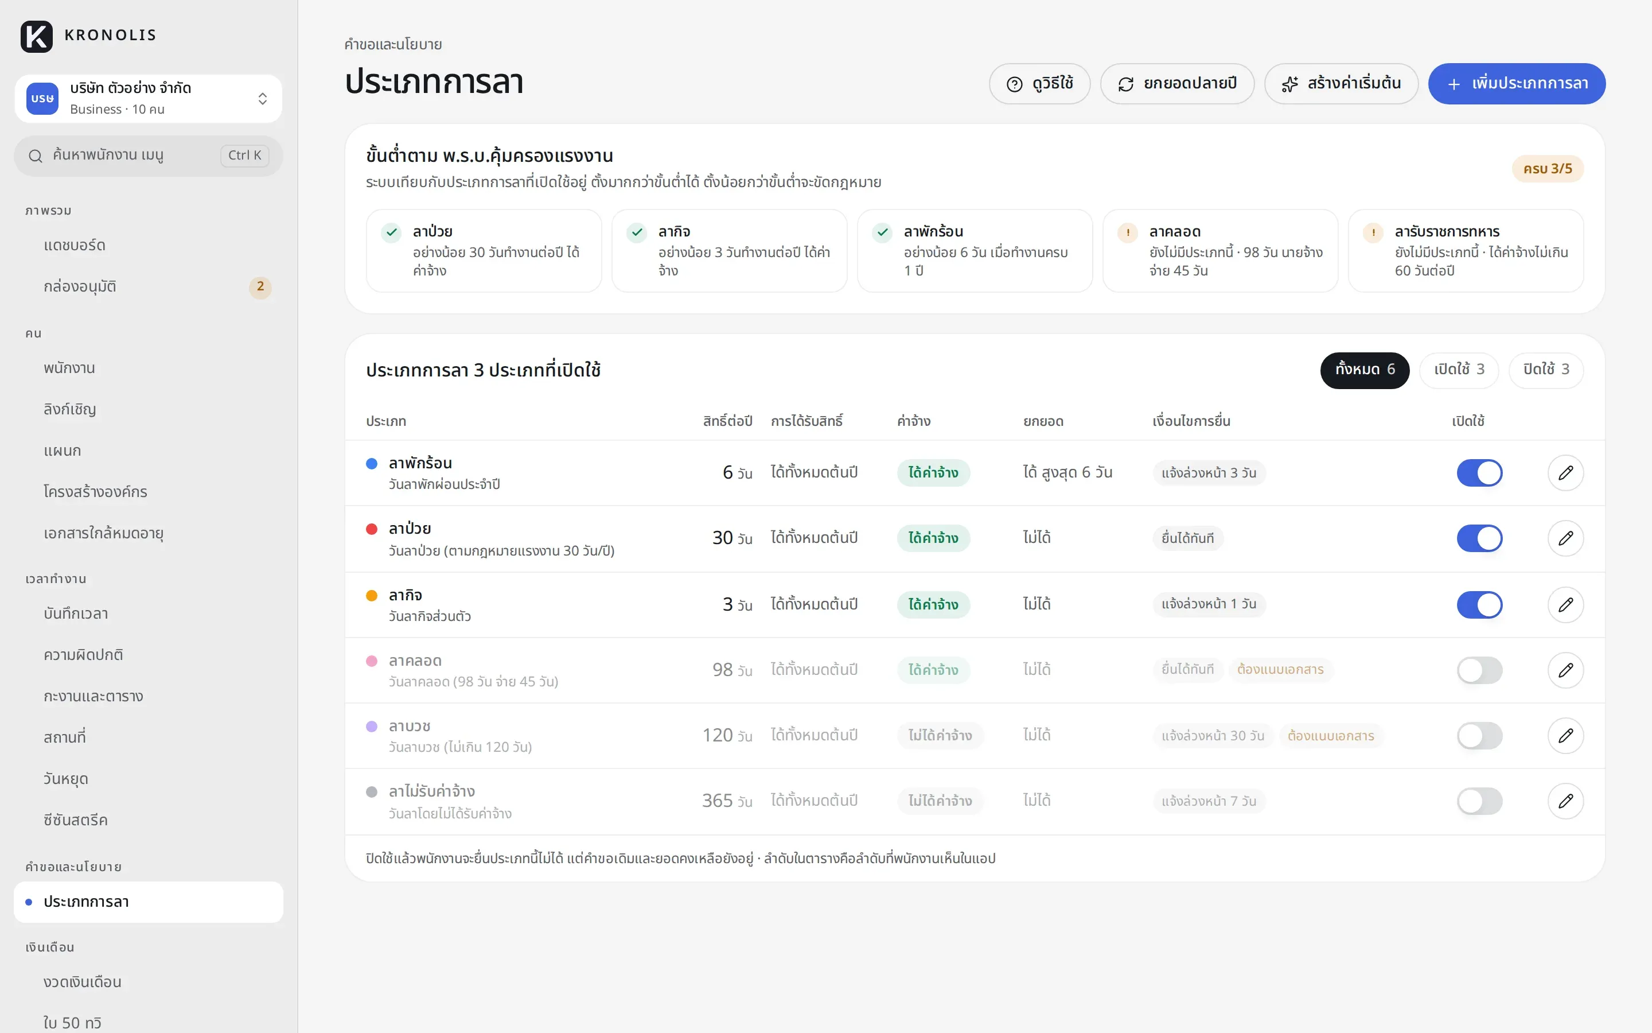The image size is (1652, 1033).
Task: Click the search magnifier icon in sidebar
Action: coord(36,156)
